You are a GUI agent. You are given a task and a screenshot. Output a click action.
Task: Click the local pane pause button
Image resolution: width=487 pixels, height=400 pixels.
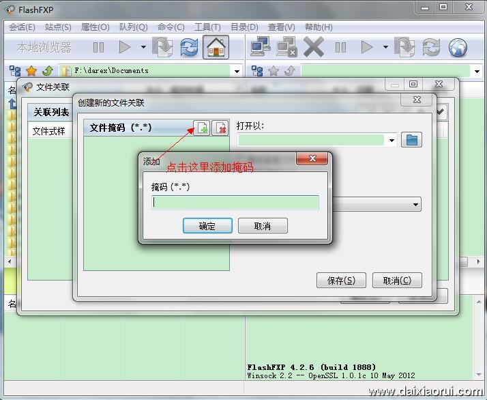click(98, 47)
